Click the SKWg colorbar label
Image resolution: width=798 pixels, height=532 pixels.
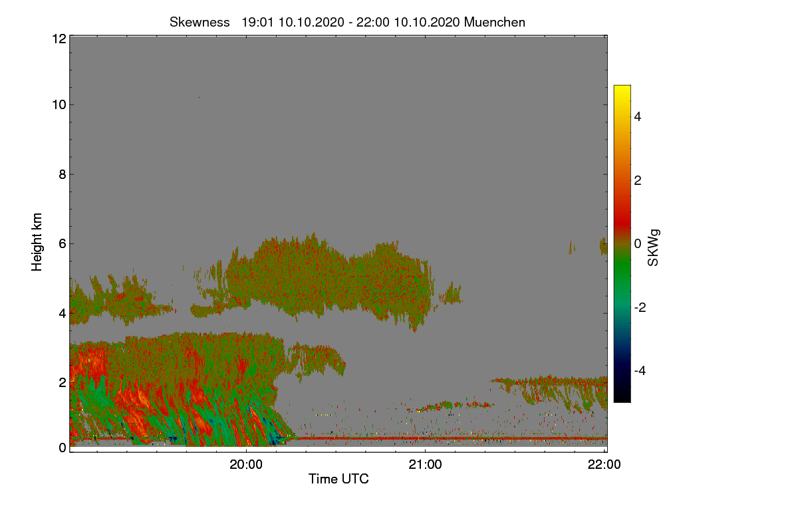[x=653, y=248]
